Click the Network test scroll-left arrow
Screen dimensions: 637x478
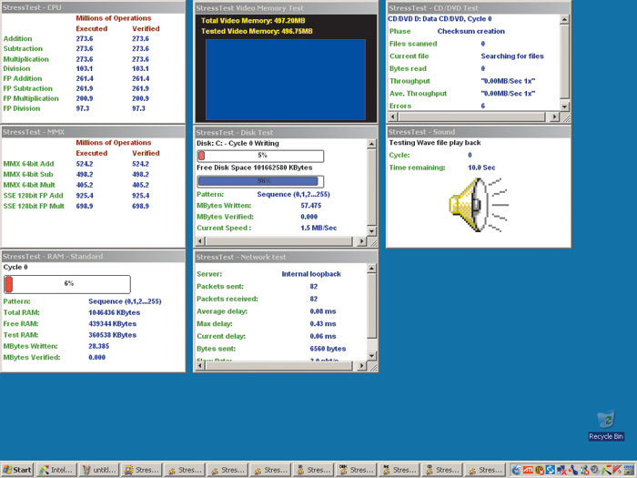pyautogui.click(x=200, y=366)
